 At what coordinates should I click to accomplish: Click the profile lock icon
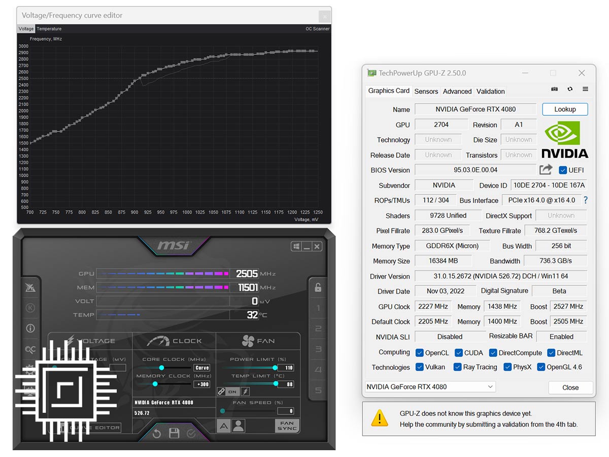[318, 287]
